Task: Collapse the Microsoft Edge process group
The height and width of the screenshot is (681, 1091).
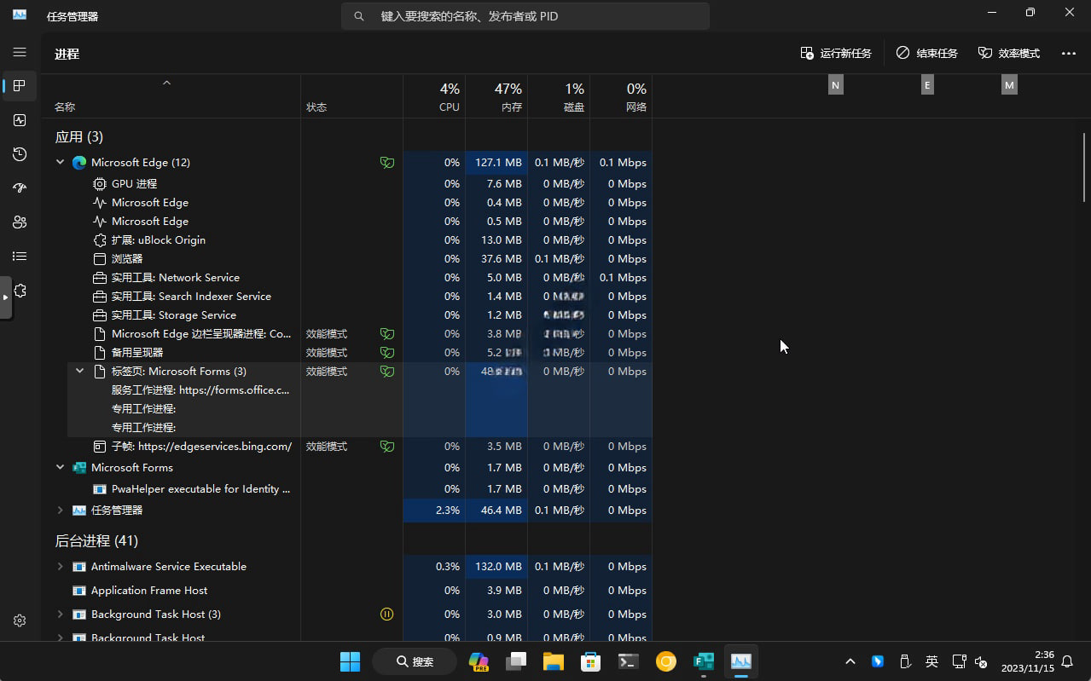Action: click(x=60, y=162)
